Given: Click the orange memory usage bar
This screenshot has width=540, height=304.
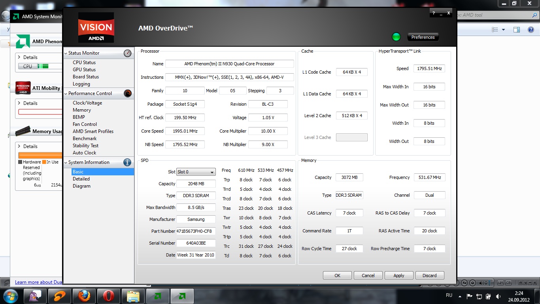Looking at the screenshot, I should click(40, 155).
